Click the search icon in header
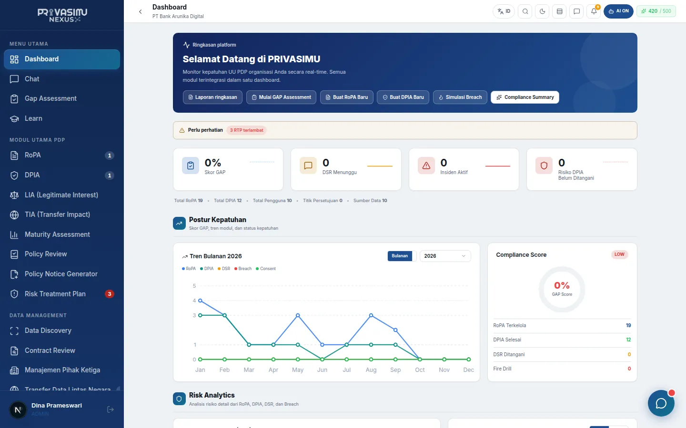This screenshot has width=686, height=428. click(525, 11)
